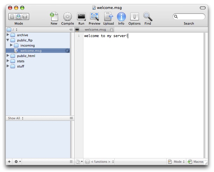This screenshot has width=214, height=172.
Task: Click the search magnifier in the Search field
Action: [176, 17]
